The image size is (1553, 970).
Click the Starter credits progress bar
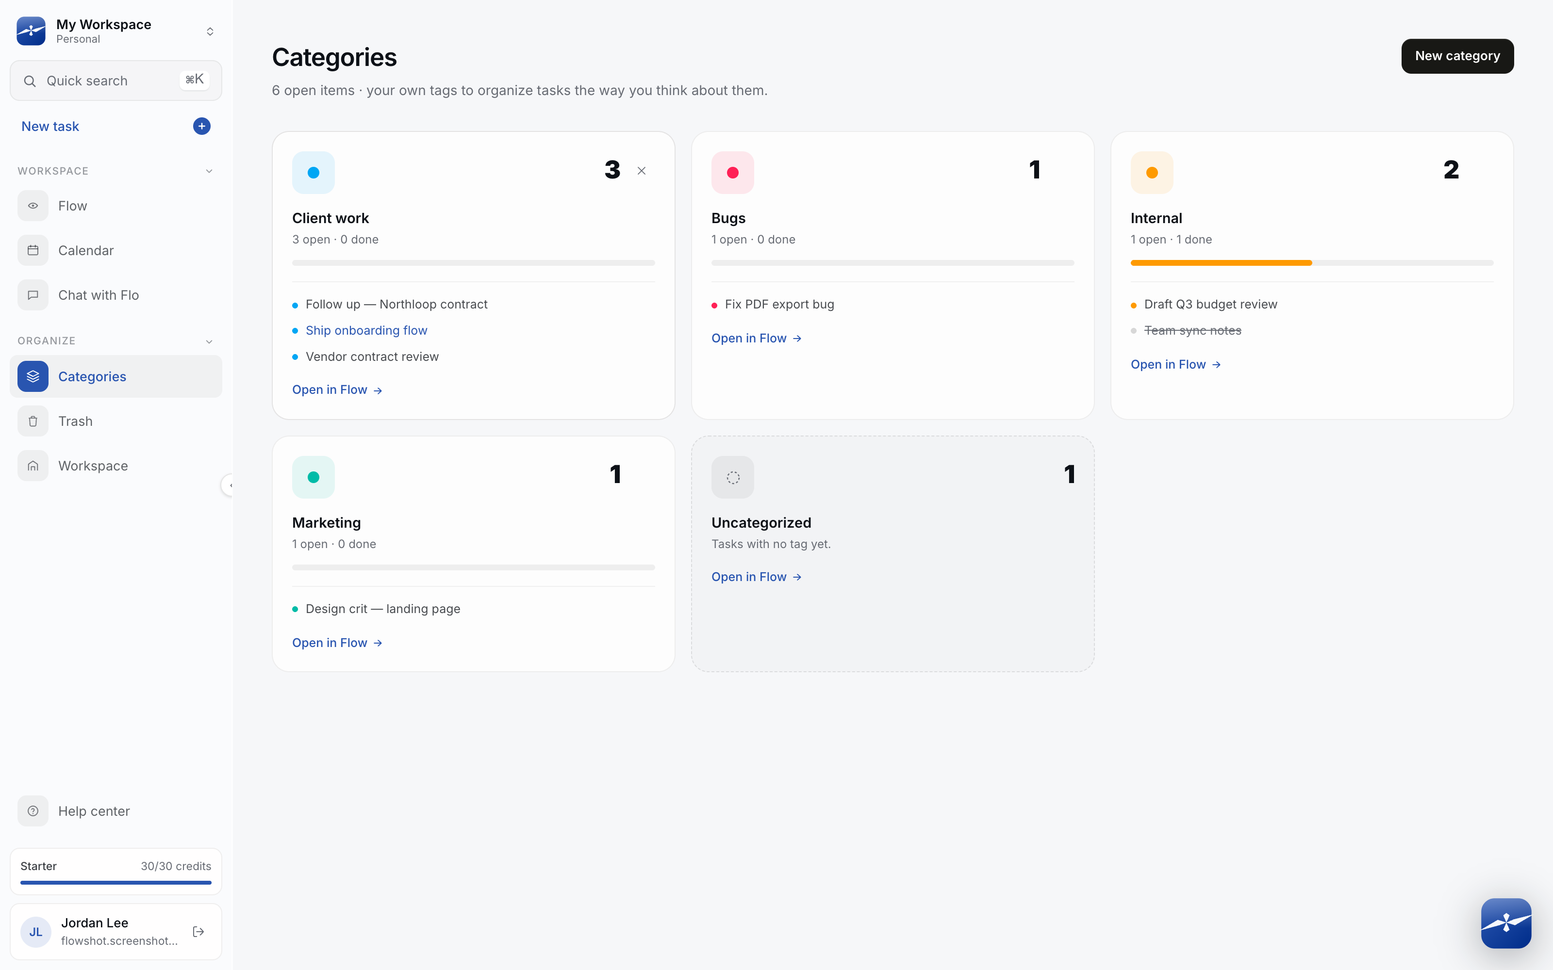pos(116,883)
